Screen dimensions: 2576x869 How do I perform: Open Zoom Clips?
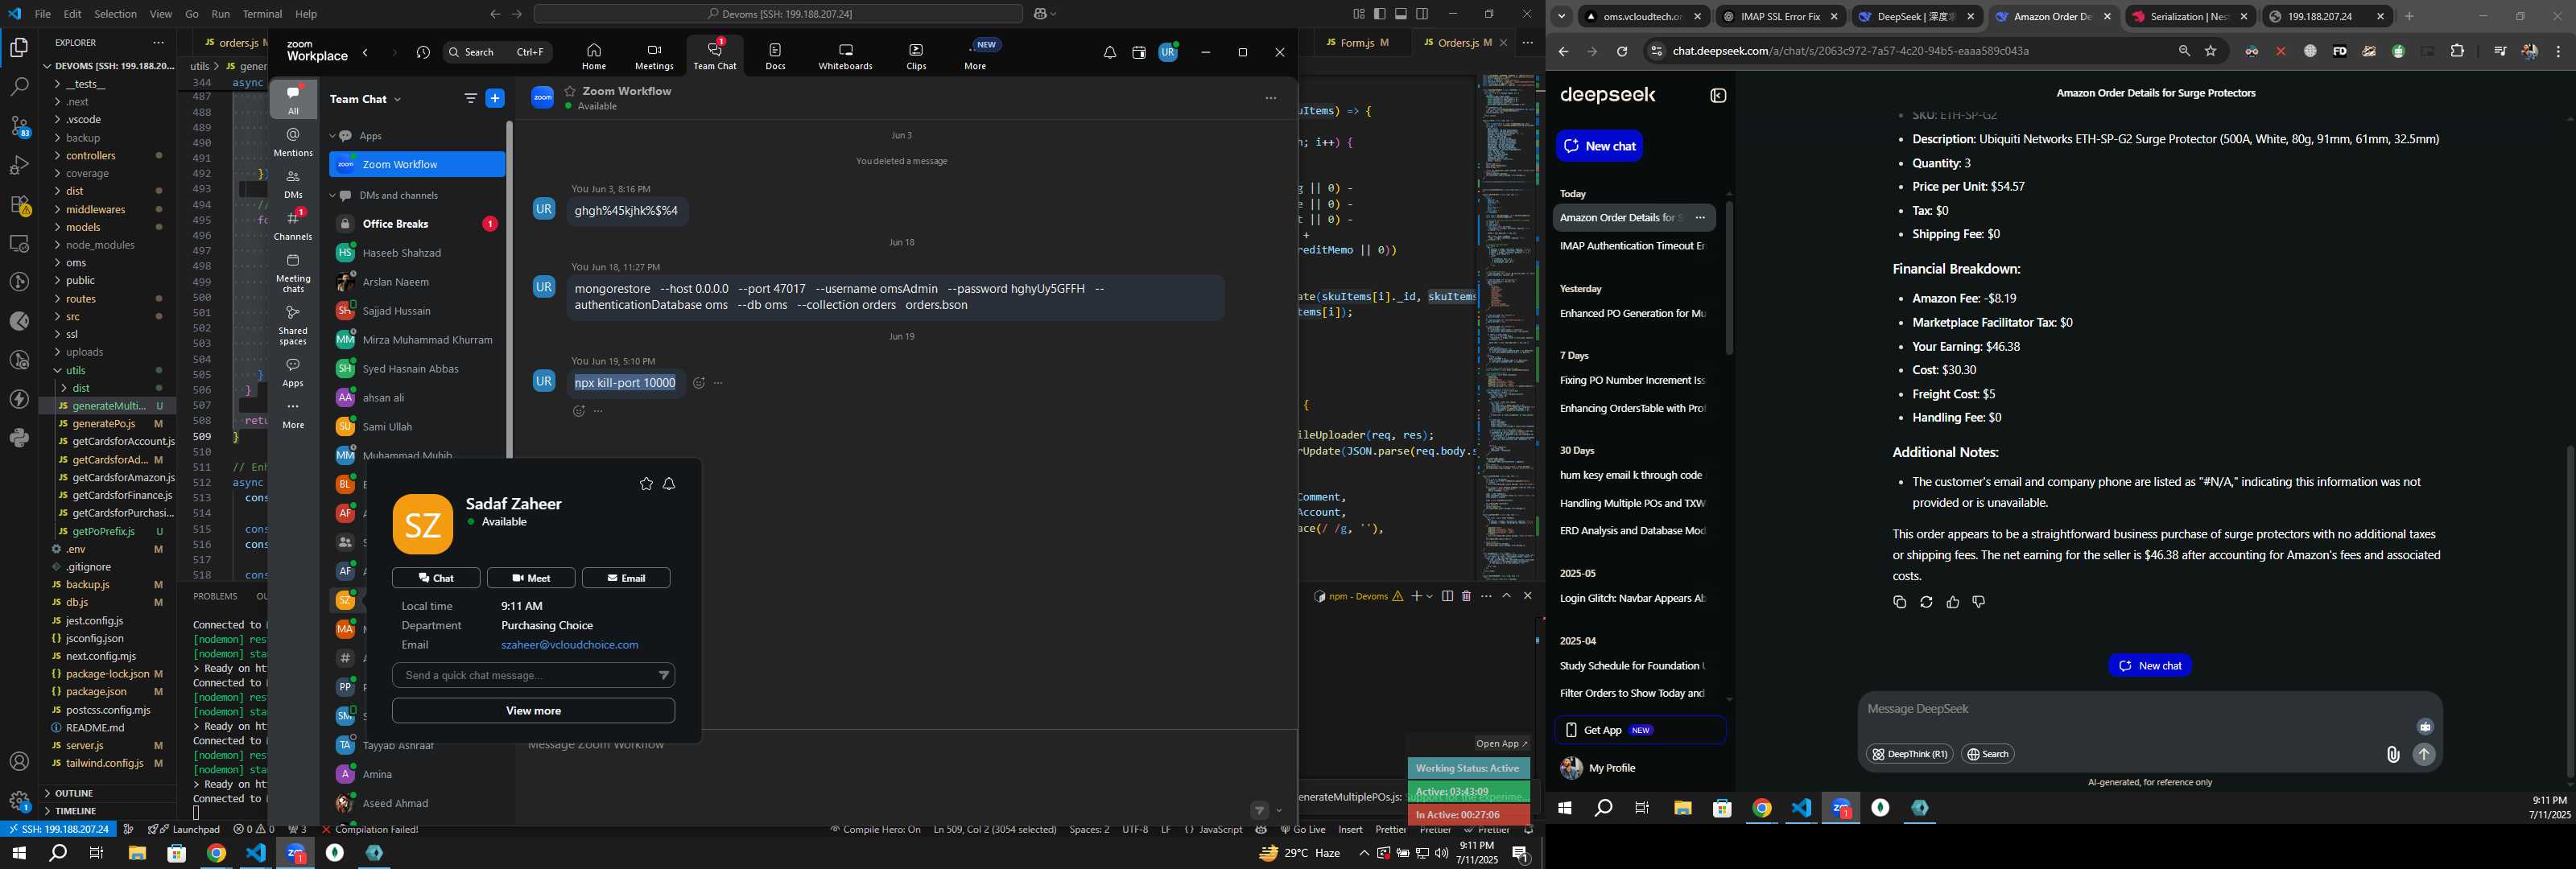point(916,57)
